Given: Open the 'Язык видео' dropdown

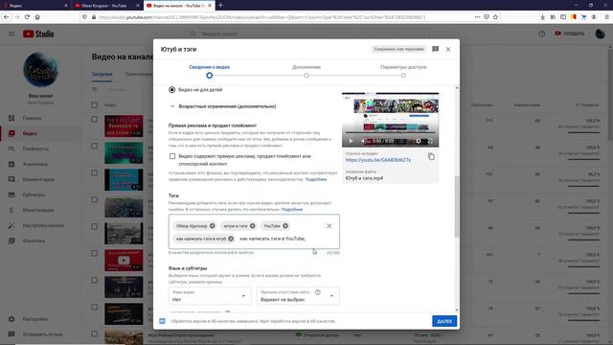Looking at the screenshot, I should pos(210,296).
